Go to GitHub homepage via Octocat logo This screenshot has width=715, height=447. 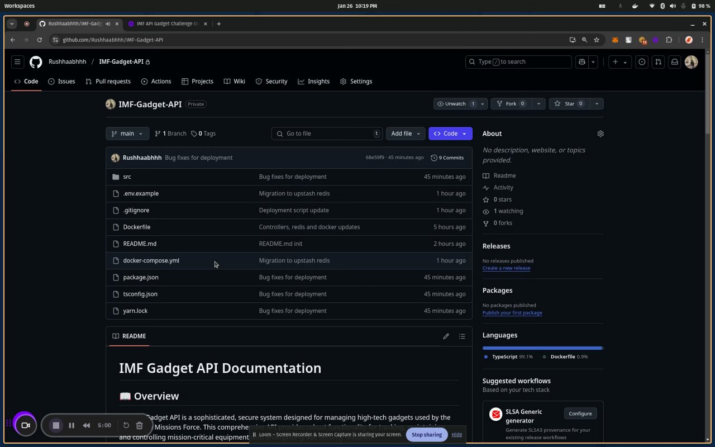[x=36, y=62]
